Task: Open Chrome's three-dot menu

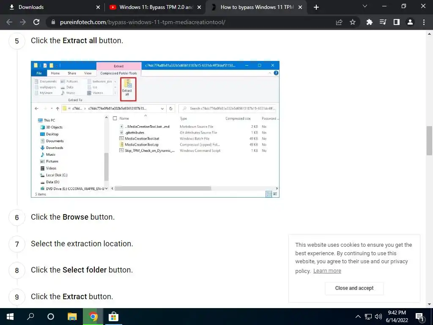Action: [x=424, y=22]
